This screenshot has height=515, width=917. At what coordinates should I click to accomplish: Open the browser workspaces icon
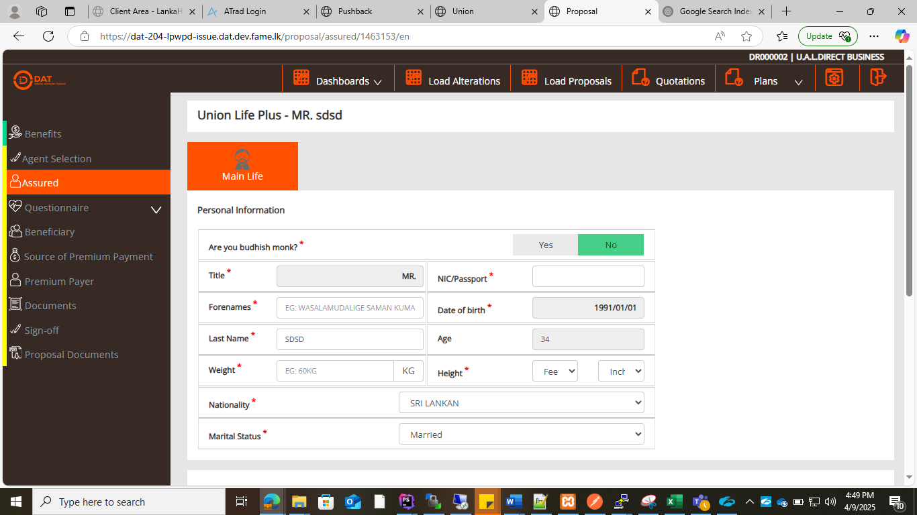tap(42, 11)
